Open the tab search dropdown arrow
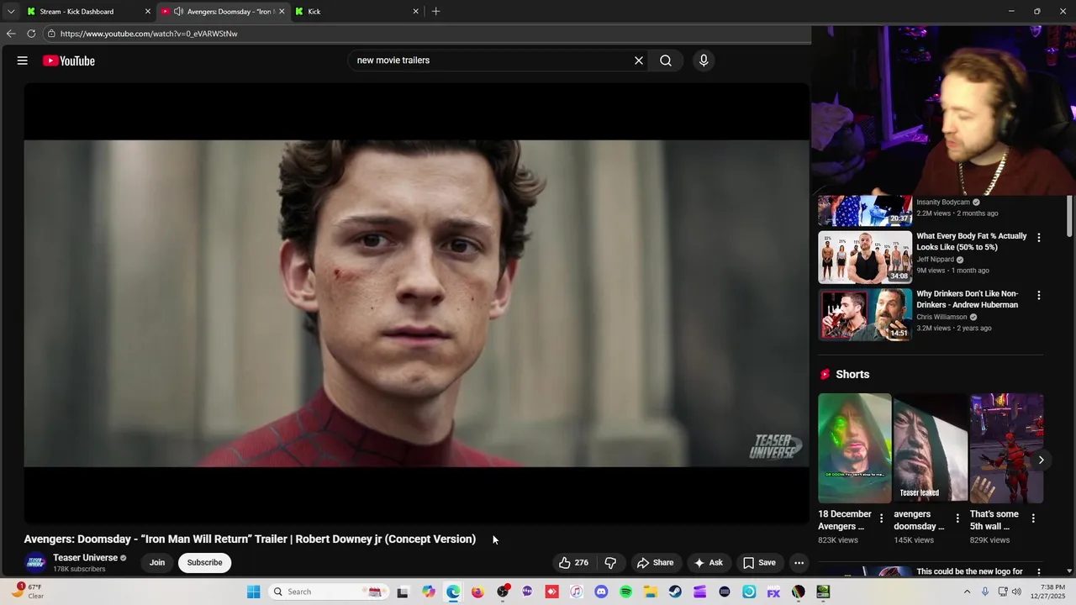1076x605 pixels. coord(11,12)
